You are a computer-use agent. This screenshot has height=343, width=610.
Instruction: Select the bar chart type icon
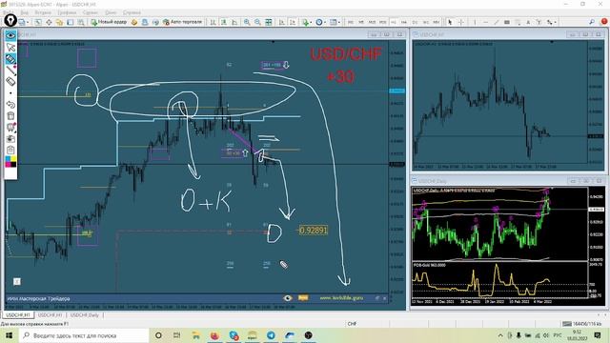tap(213, 23)
